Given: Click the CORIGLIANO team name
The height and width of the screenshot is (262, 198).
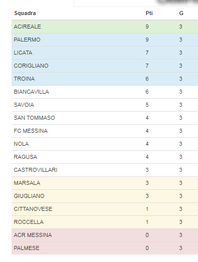Looking at the screenshot, I should (31, 66).
